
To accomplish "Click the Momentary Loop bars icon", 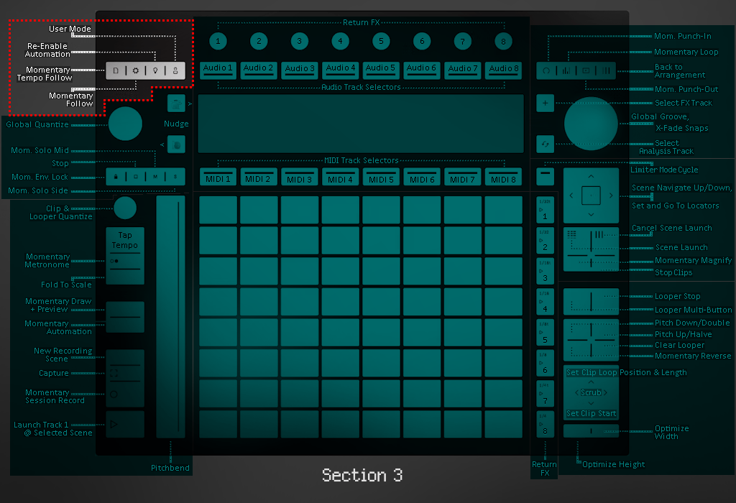I will (x=566, y=70).
